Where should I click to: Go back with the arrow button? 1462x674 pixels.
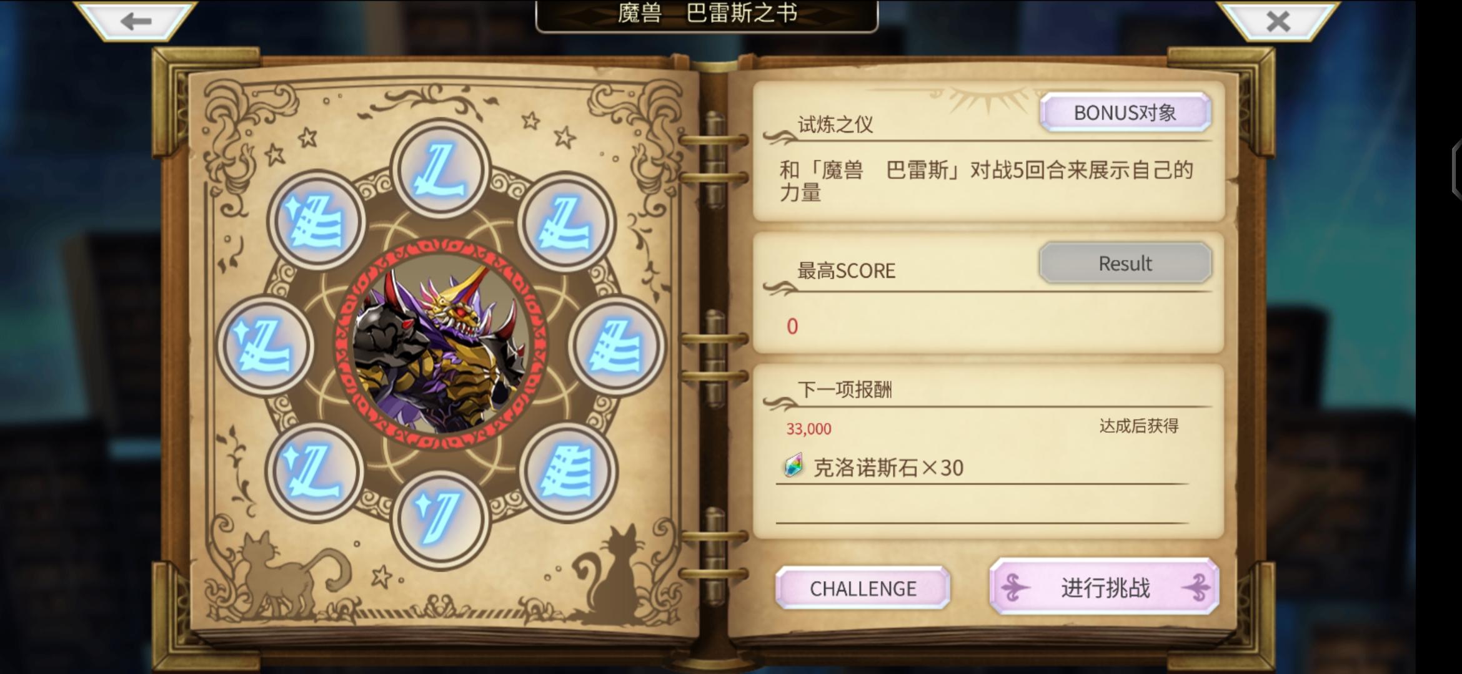[x=135, y=21]
